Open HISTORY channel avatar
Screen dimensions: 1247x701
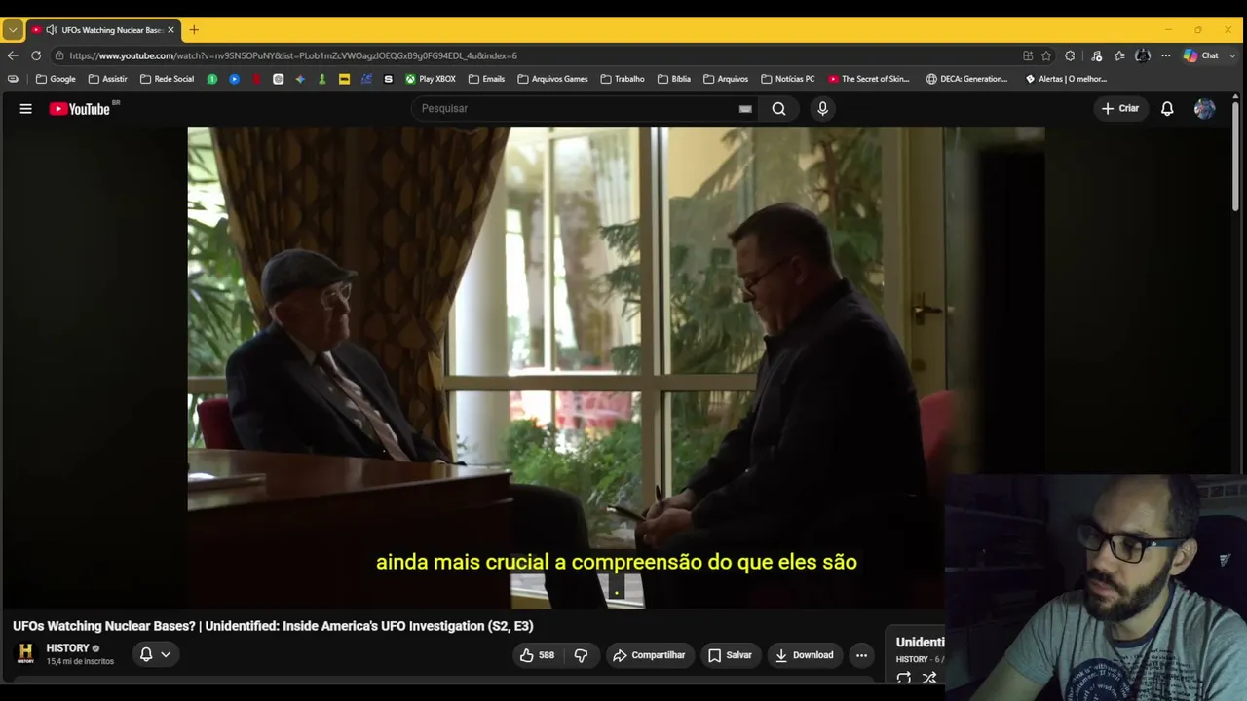click(x=26, y=654)
